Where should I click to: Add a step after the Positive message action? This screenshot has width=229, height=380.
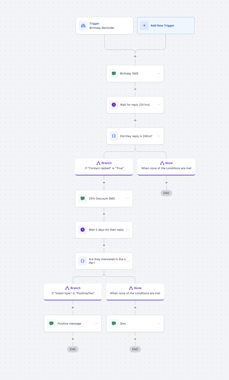(73, 339)
